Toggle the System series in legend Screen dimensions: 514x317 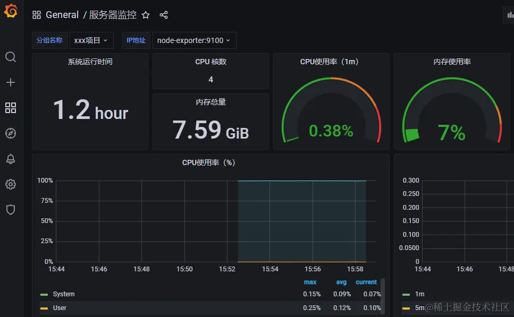click(64, 294)
